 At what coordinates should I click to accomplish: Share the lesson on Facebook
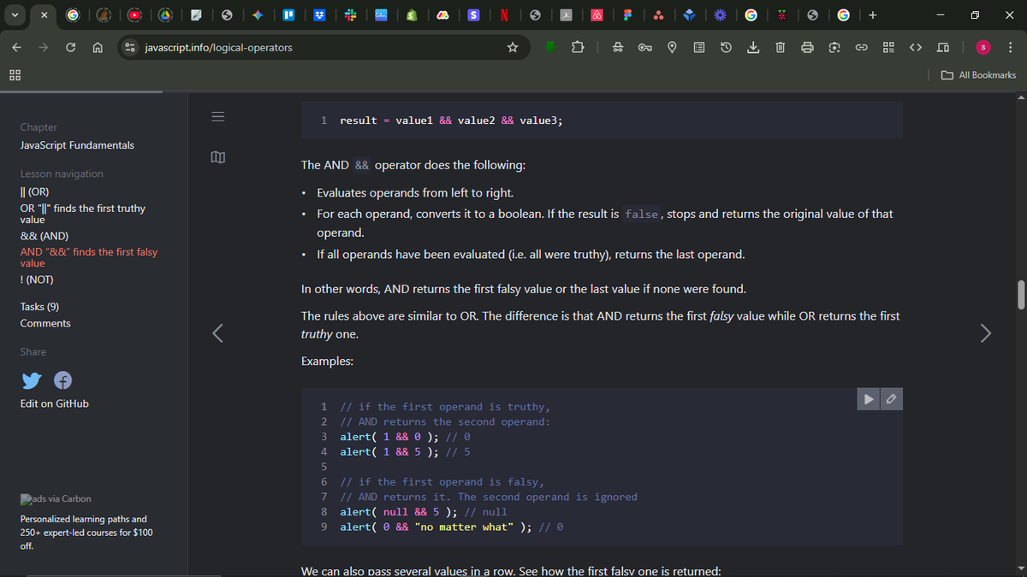coord(62,380)
